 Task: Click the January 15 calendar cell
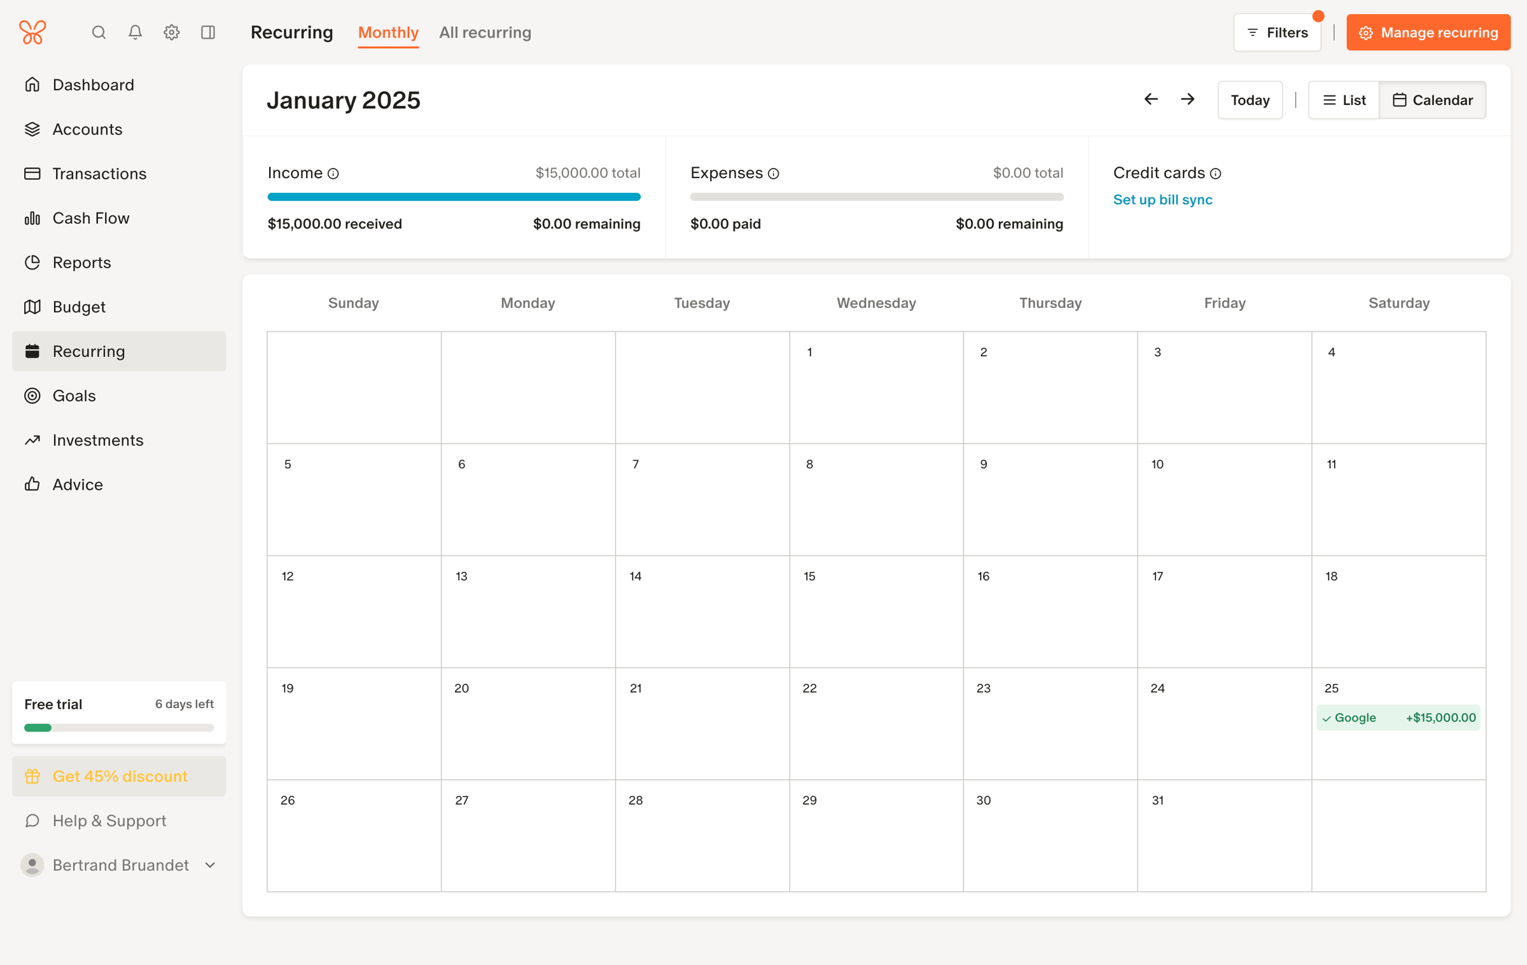tap(876, 611)
